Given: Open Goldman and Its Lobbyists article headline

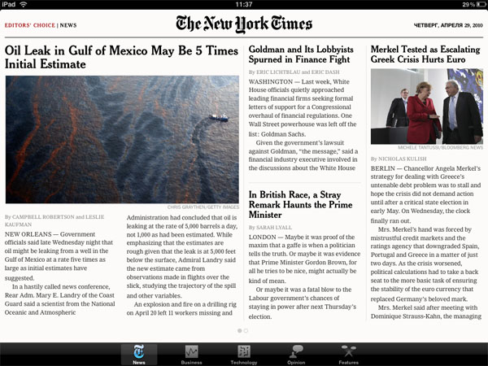Looking at the screenshot, I should point(301,54).
